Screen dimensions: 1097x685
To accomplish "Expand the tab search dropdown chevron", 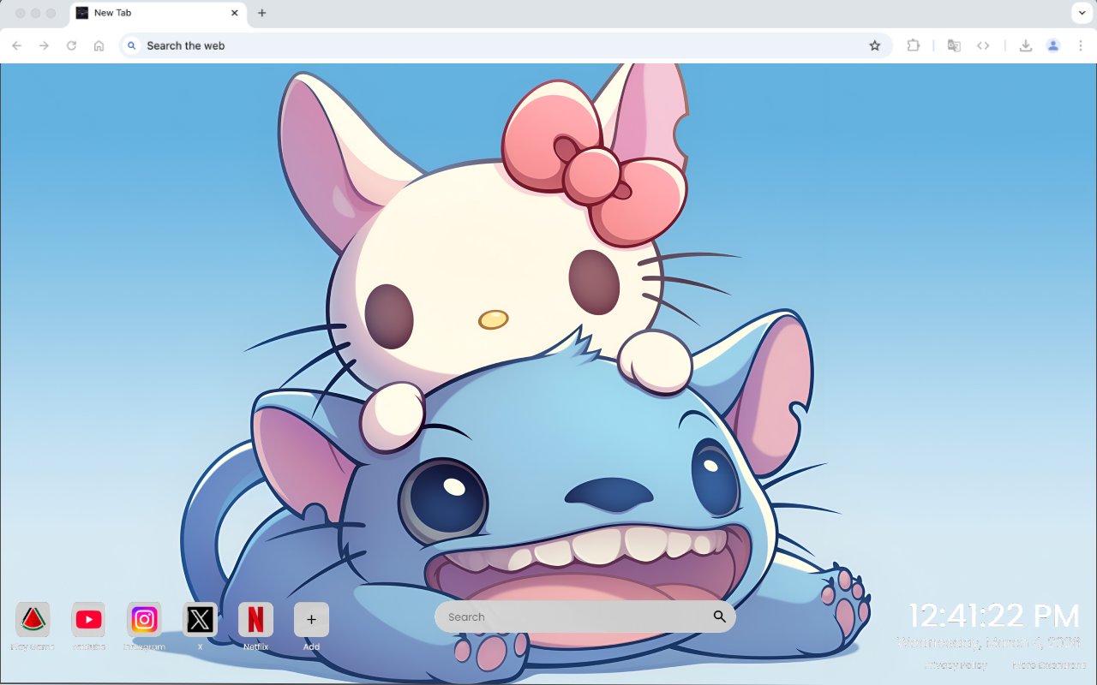I will (1081, 13).
